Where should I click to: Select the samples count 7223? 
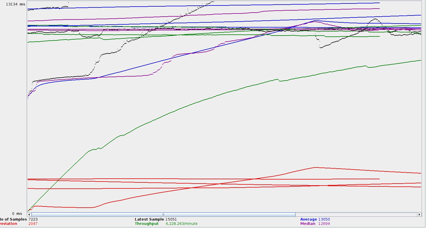(x=33, y=219)
